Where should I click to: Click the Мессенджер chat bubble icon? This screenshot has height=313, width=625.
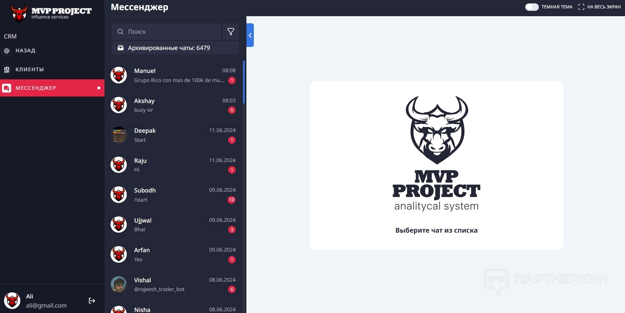coord(7,88)
